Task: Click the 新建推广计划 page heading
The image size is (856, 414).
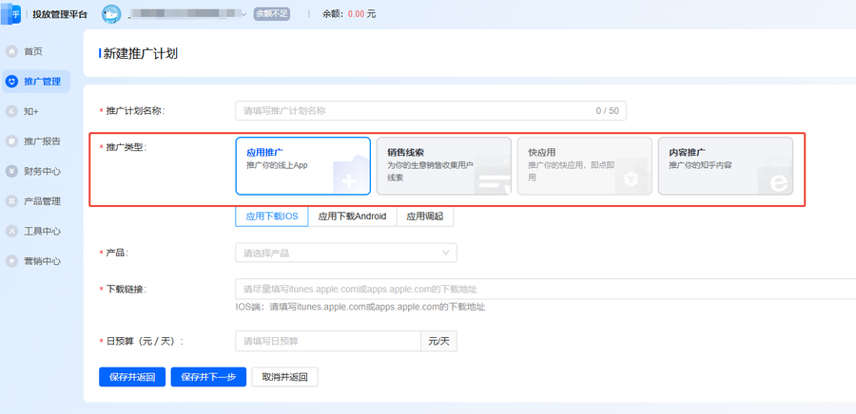Action: pos(141,53)
